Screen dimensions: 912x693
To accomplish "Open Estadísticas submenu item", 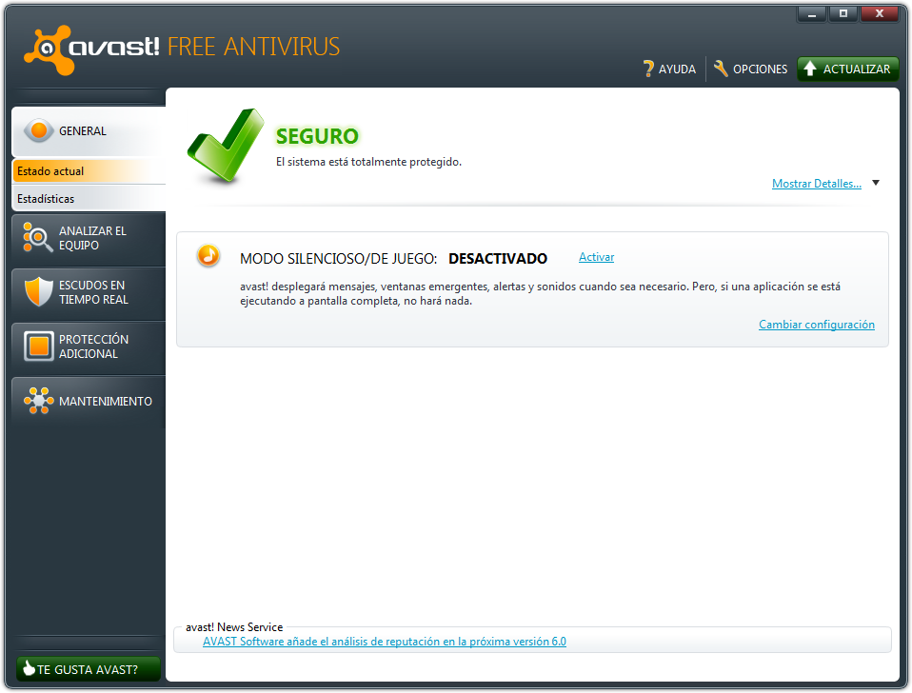I will 89,199.
